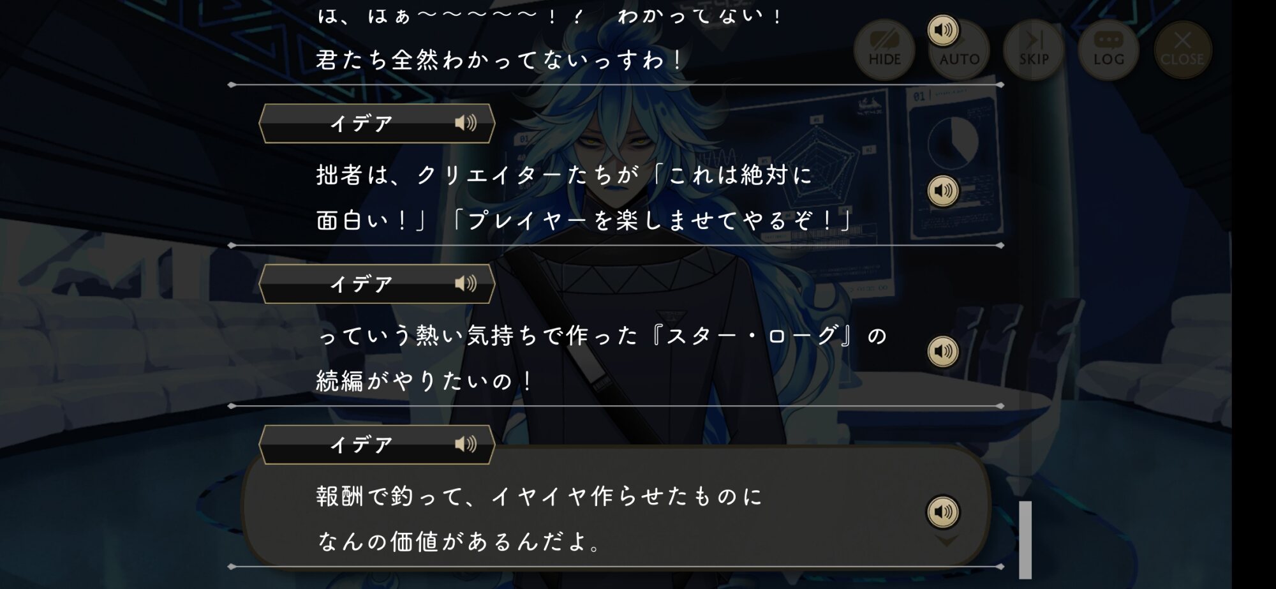The width and height of the screenshot is (1276, 589).
Task: Hide the dialogue UI with HIDE
Action: [x=884, y=50]
